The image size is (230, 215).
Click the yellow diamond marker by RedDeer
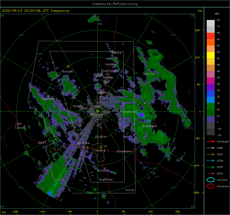tap(105, 83)
